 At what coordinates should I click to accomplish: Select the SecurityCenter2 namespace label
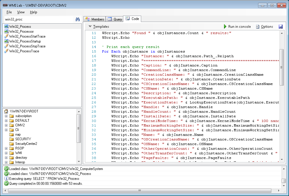pos(26,144)
